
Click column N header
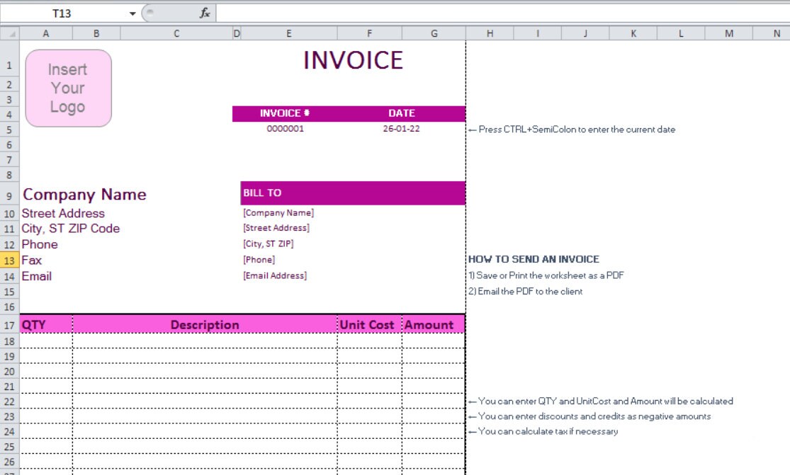[777, 33]
